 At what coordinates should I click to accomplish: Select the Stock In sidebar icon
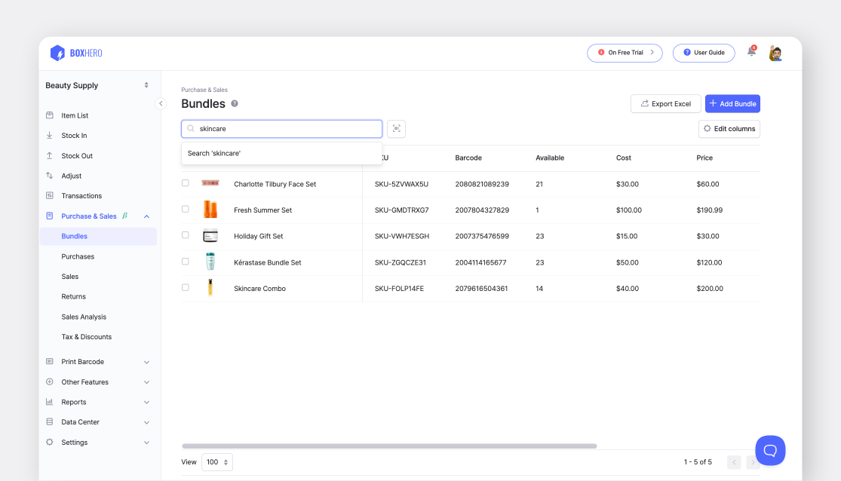[x=49, y=135]
